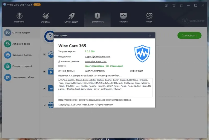Click the Copyright 2006-2024 WiseCleaner line
The width and height of the screenshot is (209, 140).
pyautogui.click(x=86, y=105)
